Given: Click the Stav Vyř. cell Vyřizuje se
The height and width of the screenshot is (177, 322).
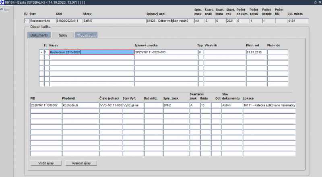Looking at the screenshot, I should coord(133,105).
